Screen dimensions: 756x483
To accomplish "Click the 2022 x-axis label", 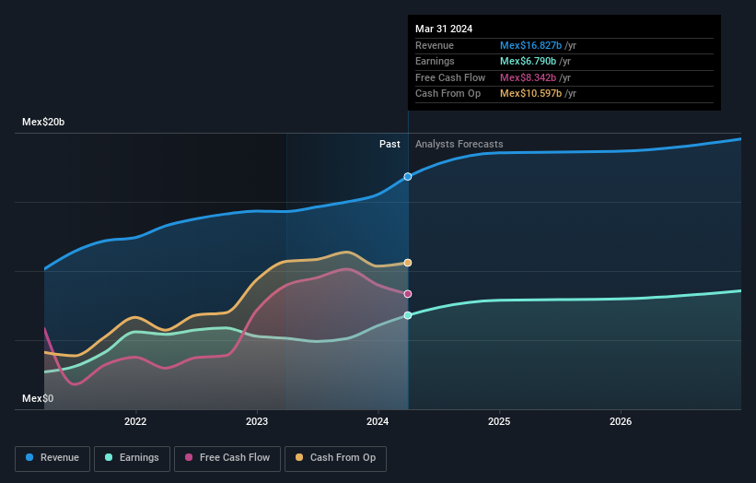I will (x=135, y=421).
